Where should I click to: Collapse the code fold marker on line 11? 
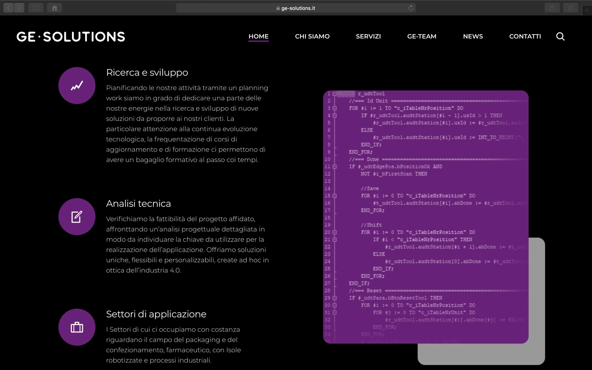coord(334,167)
